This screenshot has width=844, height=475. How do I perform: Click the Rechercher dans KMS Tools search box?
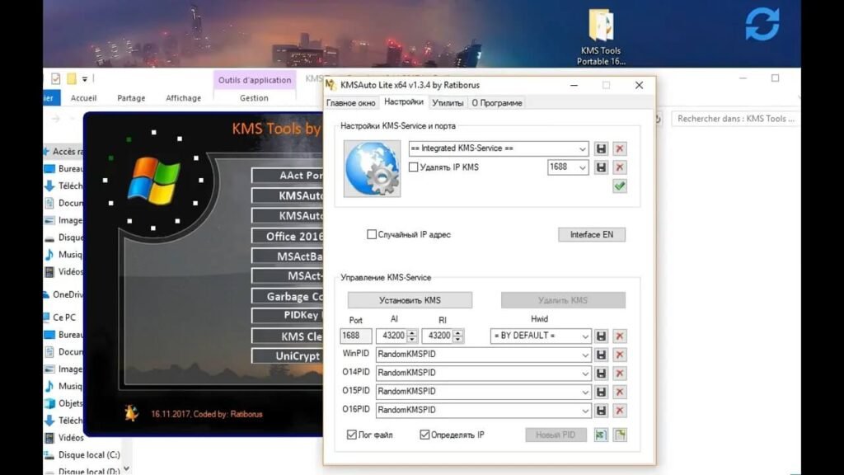pos(734,119)
